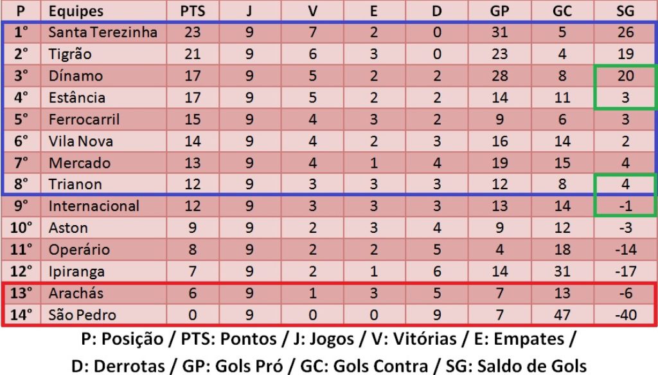This screenshot has height=375, width=658.
Task: Click the Santa Terezinha team name
Action: point(103,32)
